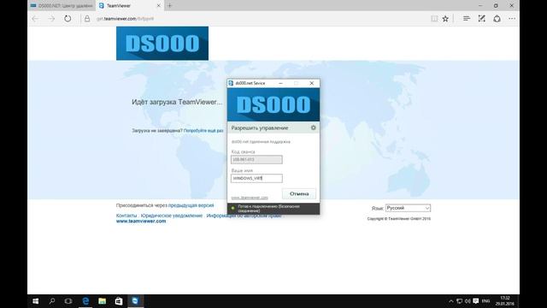547x308 pixels.
Task: Close the ds000.net Service dialog
Action: pyautogui.click(x=311, y=83)
